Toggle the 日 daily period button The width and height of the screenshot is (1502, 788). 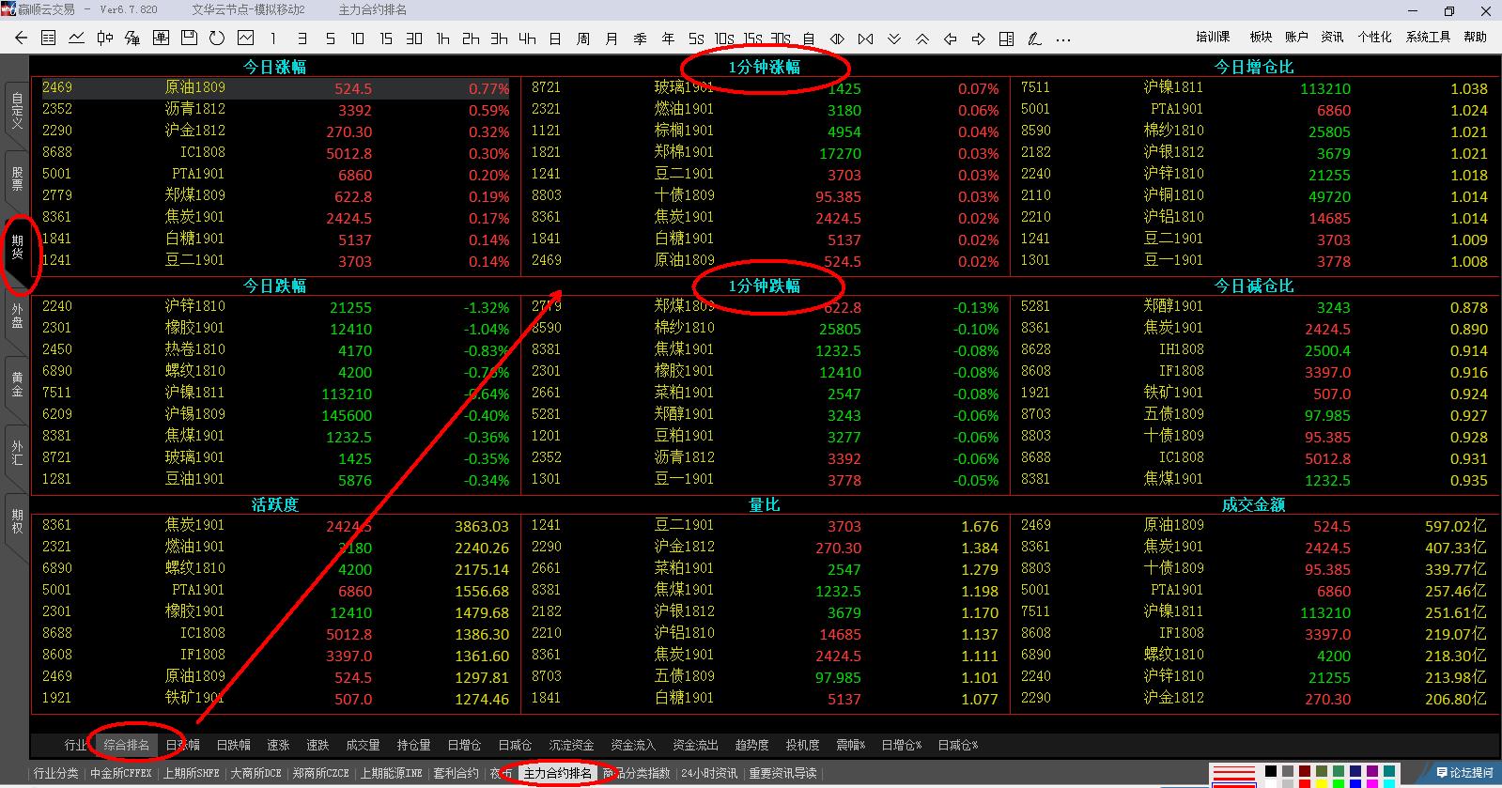coord(555,39)
